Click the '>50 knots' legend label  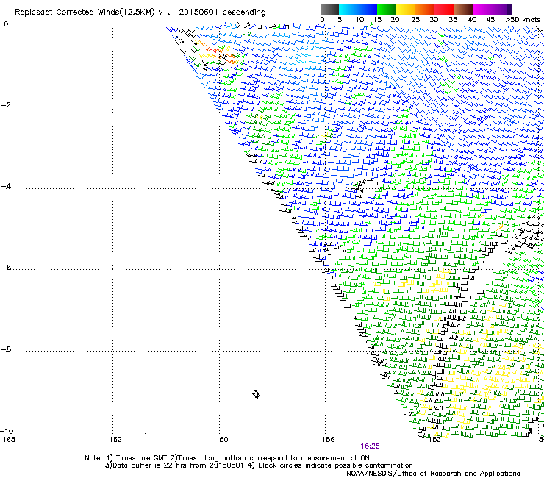[523, 20]
